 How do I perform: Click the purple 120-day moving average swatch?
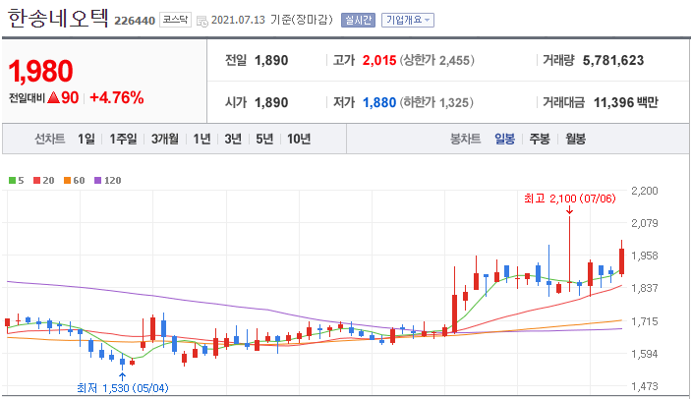(98, 180)
